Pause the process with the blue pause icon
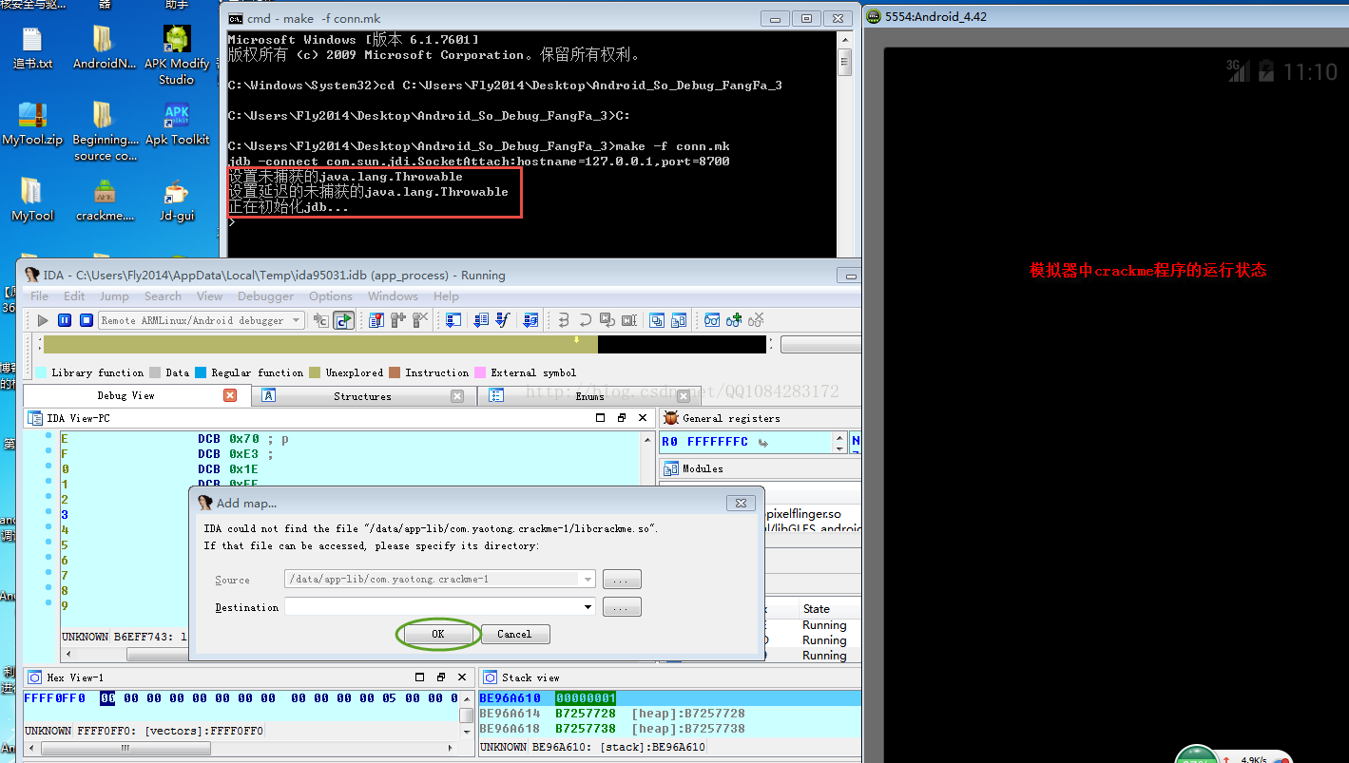 pyautogui.click(x=65, y=320)
